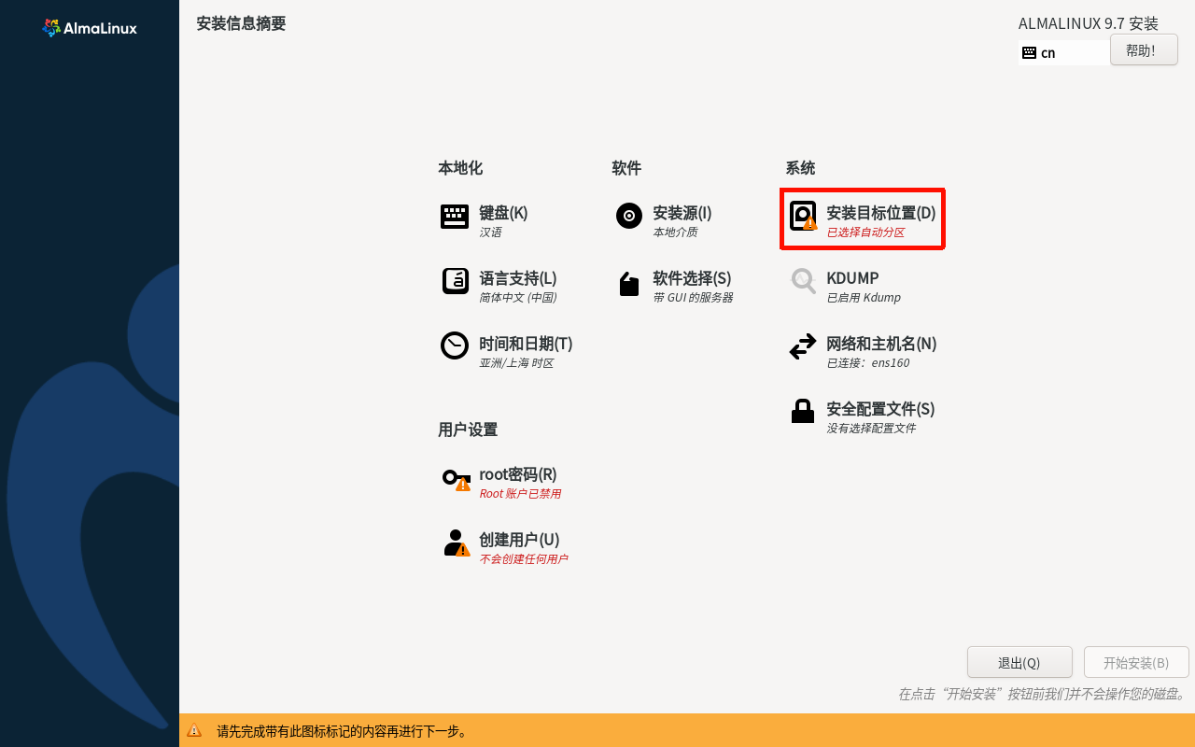This screenshot has height=747, width=1195.
Task: Click the status text 没有选择配置文件
Action: (871, 429)
